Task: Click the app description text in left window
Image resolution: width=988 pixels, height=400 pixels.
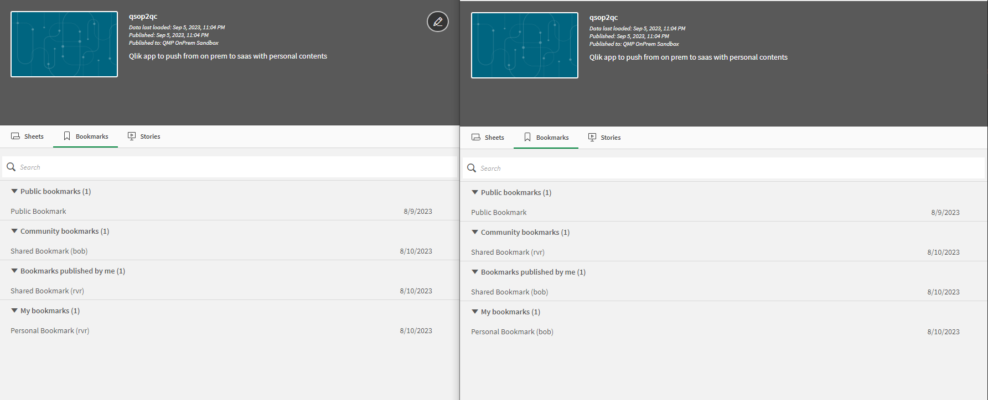Action: [228, 56]
